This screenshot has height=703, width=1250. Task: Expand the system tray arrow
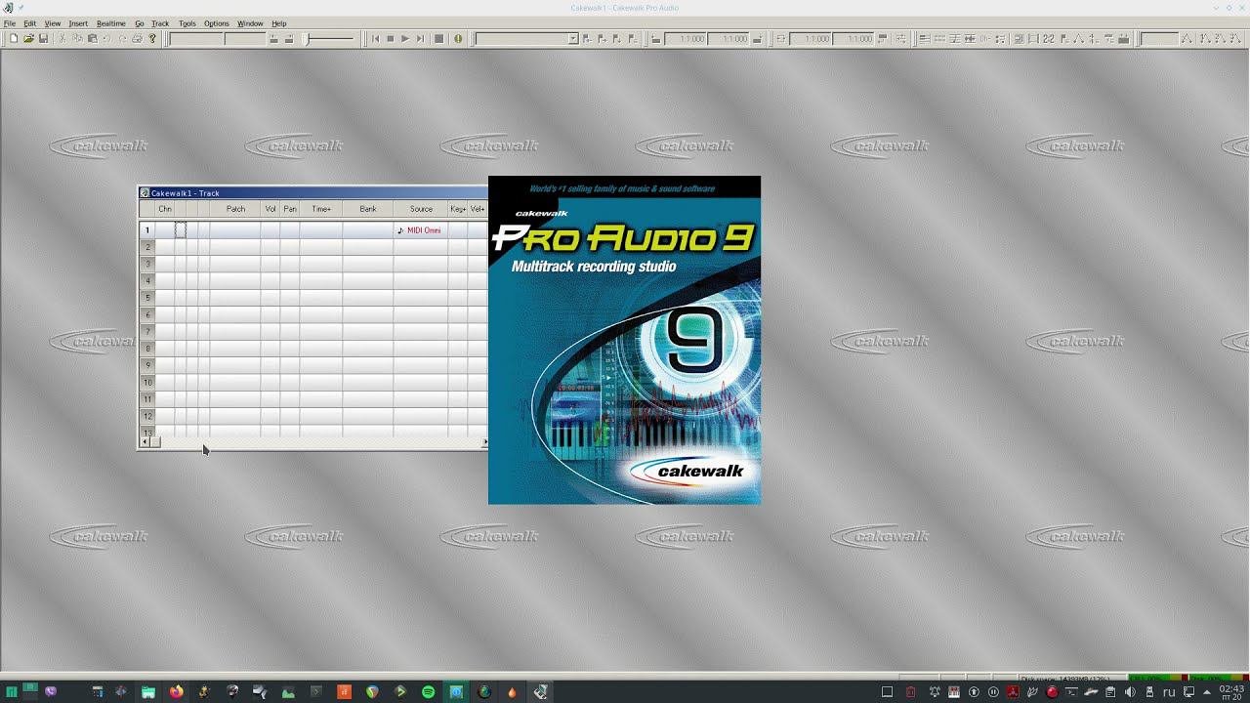point(1207,692)
